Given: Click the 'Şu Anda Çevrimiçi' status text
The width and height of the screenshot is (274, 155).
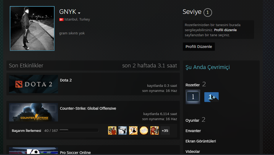Looking at the screenshot, I should pos(207,67).
